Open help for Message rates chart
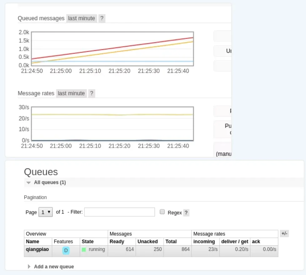The image size is (306, 275). tap(92, 93)
